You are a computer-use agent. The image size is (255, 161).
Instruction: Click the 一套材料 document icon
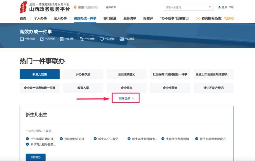click(62, 39)
